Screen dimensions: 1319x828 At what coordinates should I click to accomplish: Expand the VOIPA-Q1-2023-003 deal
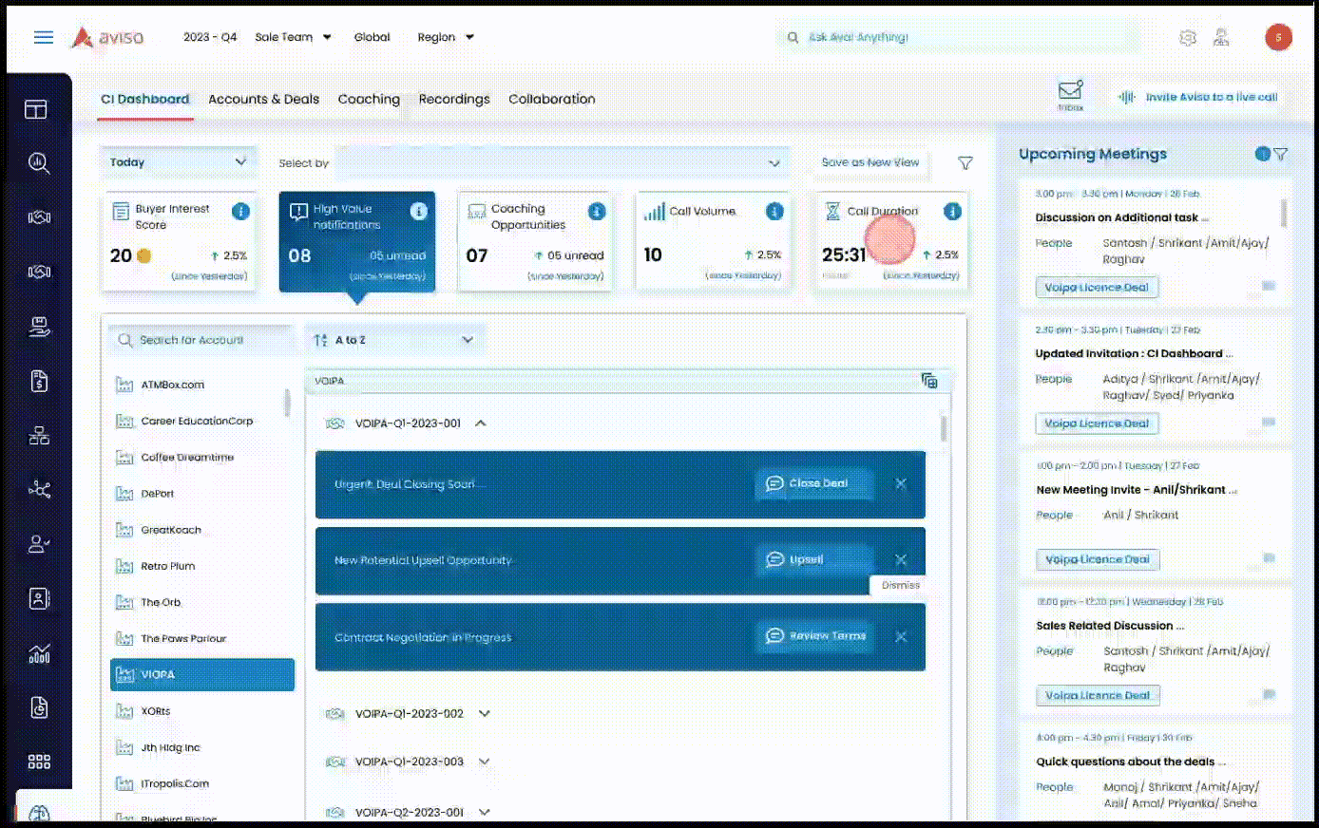coord(484,762)
